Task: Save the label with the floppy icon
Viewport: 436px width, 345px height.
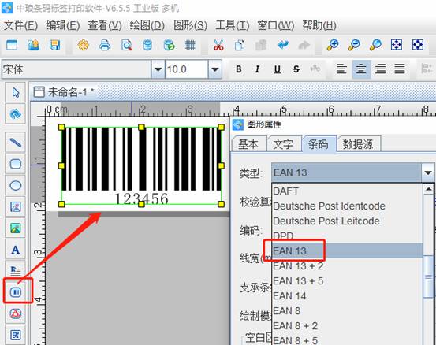Action: [54, 45]
